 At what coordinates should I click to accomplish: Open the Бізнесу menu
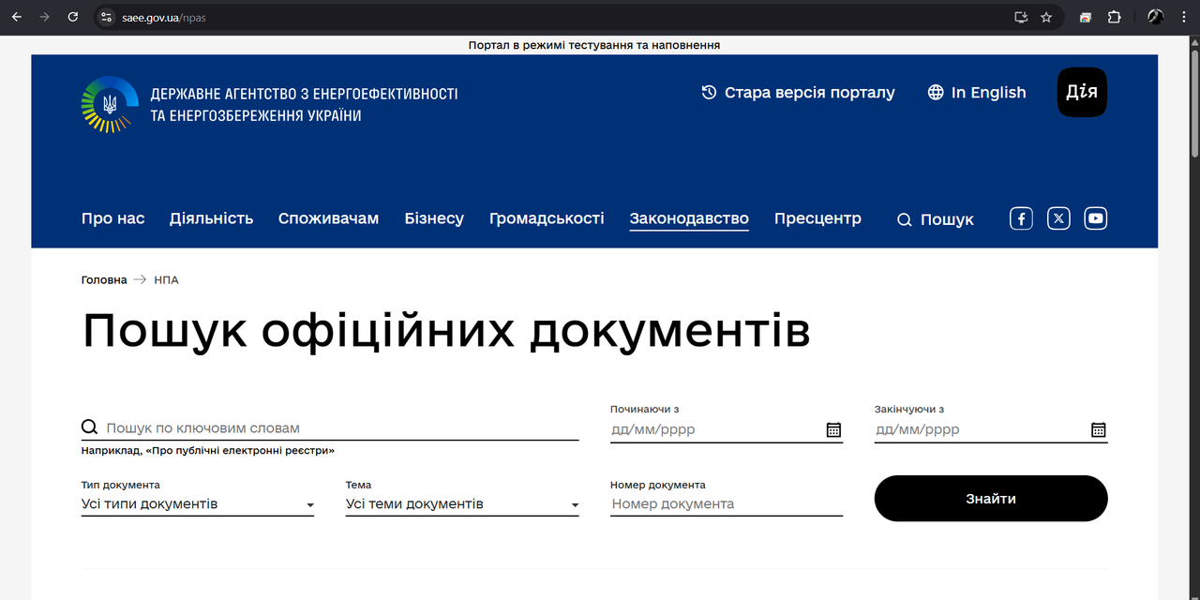coord(434,218)
